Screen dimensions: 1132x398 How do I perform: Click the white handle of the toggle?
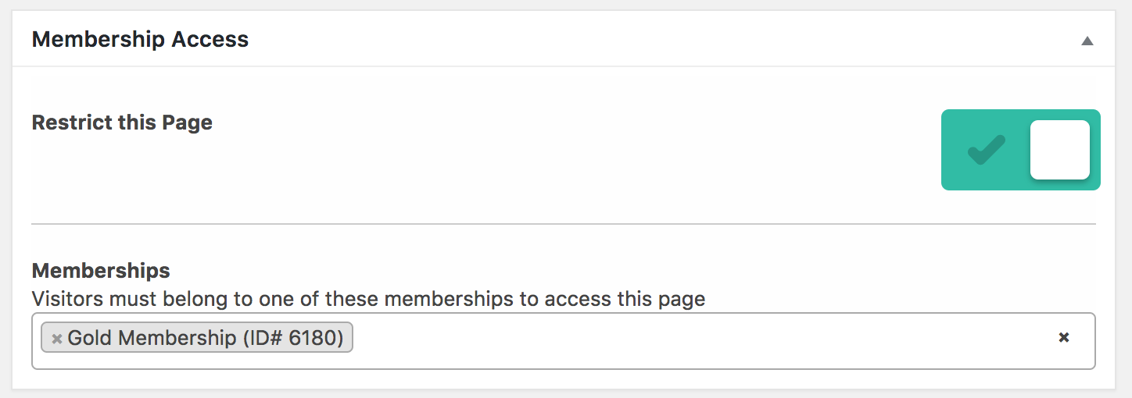(1059, 150)
